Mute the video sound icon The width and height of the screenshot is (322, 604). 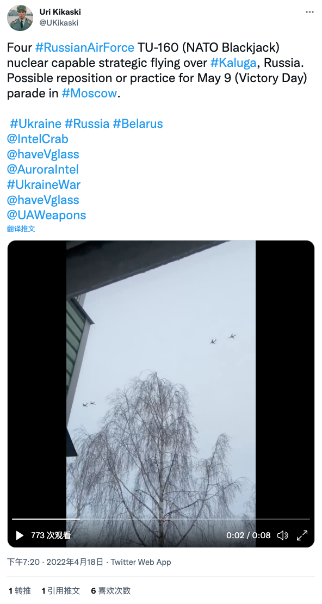coord(283,535)
